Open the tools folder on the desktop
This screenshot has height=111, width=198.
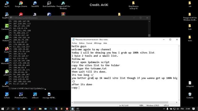(x=190, y=39)
